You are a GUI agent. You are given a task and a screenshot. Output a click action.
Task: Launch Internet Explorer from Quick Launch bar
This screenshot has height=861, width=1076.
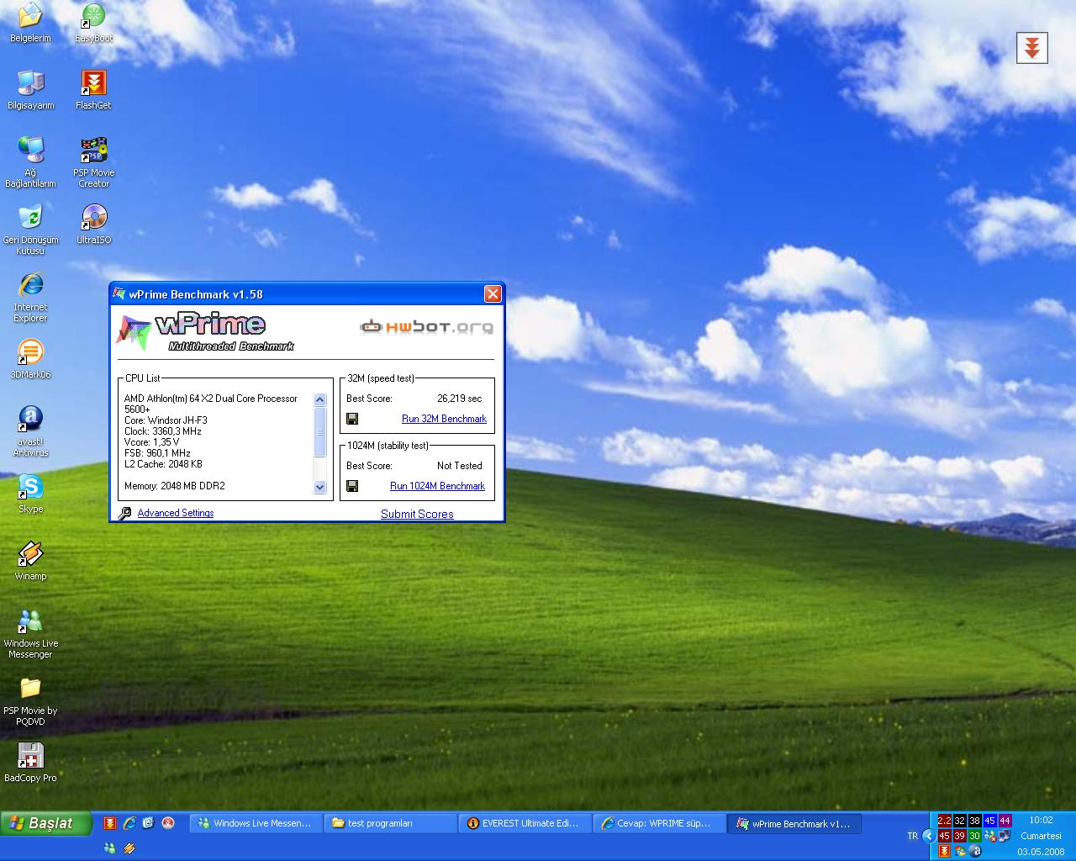[129, 823]
